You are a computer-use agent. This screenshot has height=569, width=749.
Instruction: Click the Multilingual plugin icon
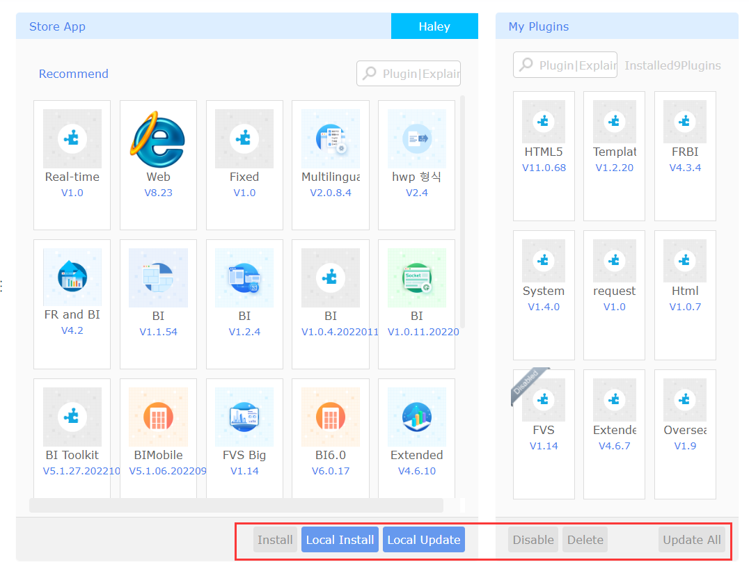point(331,138)
